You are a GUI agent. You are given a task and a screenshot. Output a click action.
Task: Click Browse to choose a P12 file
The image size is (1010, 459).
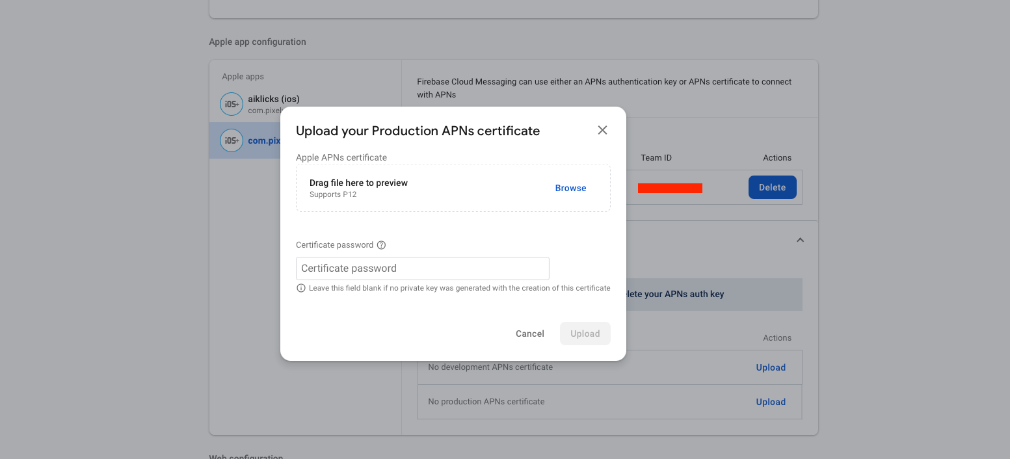click(x=570, y=188)
